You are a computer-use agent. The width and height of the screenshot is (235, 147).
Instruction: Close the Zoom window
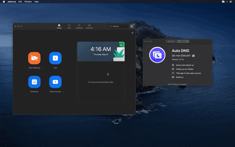pos(16,26)
